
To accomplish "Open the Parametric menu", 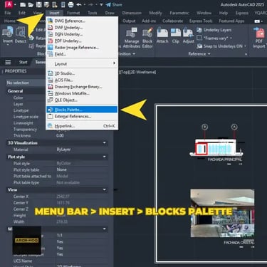I will 179,13.
